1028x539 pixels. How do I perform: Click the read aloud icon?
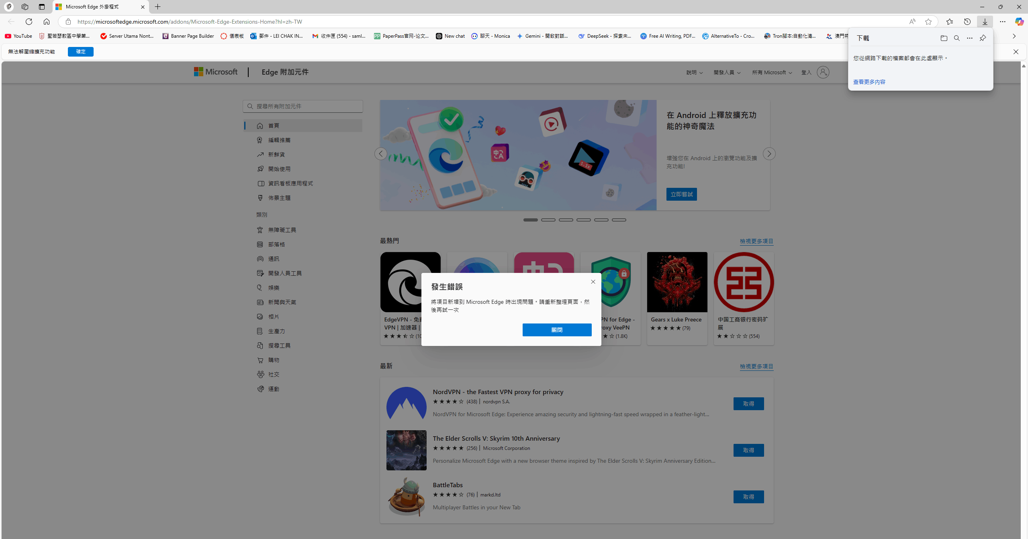click(x=912, y=22)
